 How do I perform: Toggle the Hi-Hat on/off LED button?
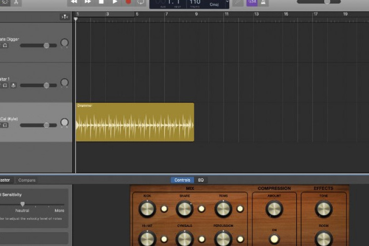[x=164, y=239]
